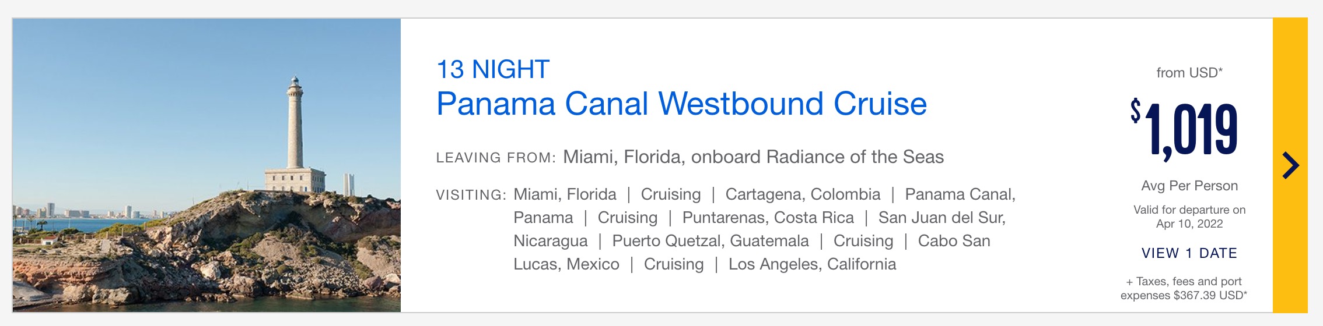
Task: Click the yellow right chevron arrow
Action: [1290, 165]
